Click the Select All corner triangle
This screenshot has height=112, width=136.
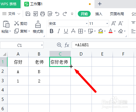(x=4, y=54)
